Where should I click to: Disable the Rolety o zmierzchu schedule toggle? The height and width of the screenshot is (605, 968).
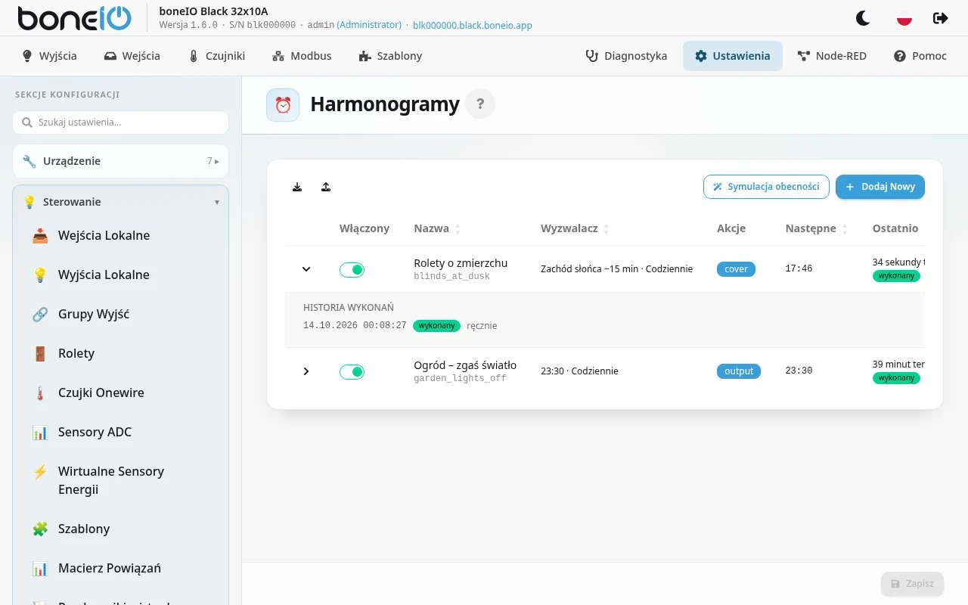coord(352,270)
